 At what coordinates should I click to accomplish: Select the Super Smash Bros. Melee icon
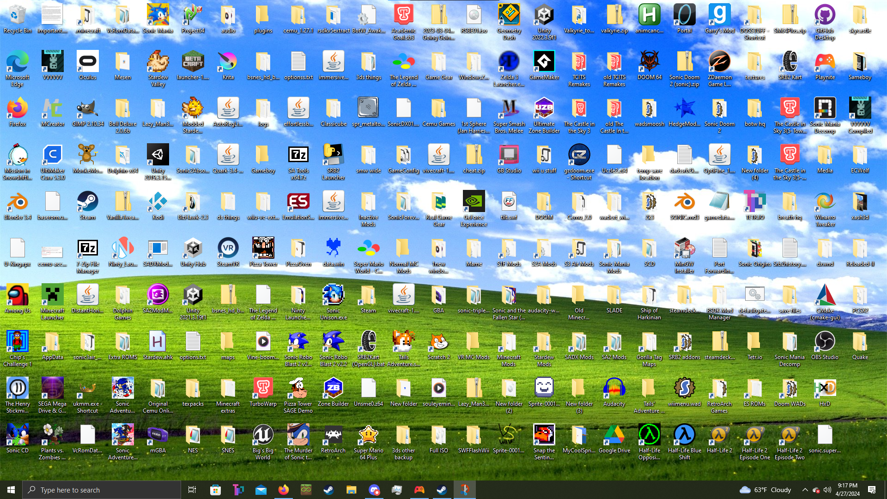509,116
